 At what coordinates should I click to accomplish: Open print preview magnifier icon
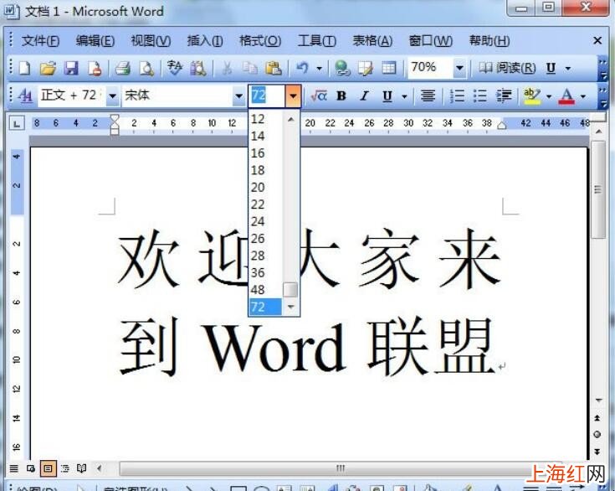(x=146, y=69)
